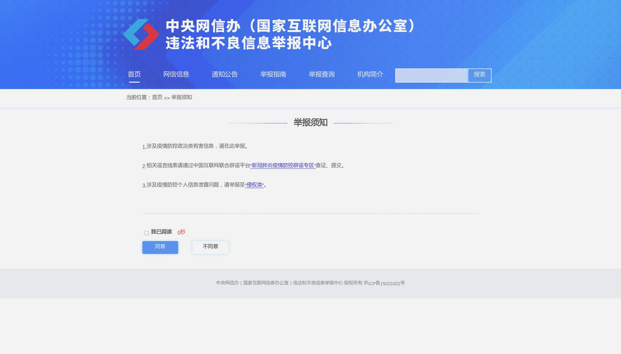This screenshot has height=354, width=621.
Task: Tick the 我已阅读 checkbox
Action: pyautogui.click(x=147, y=233)
